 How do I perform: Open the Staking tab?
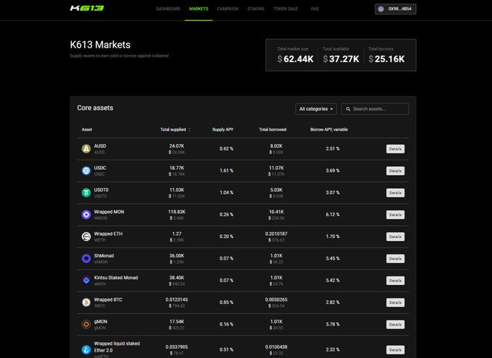[255, 9]
